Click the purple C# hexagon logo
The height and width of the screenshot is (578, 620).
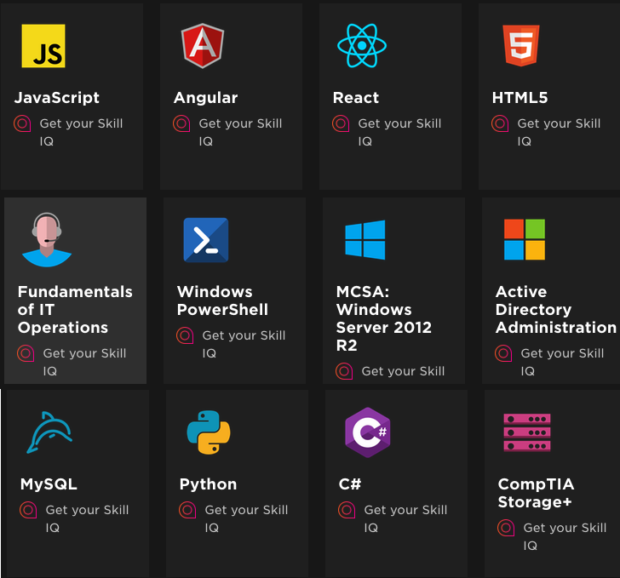pyautogui.click(x=368, y=432)
